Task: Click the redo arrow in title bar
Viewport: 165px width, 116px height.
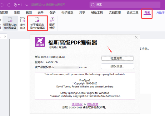Action: coord(9,5)
